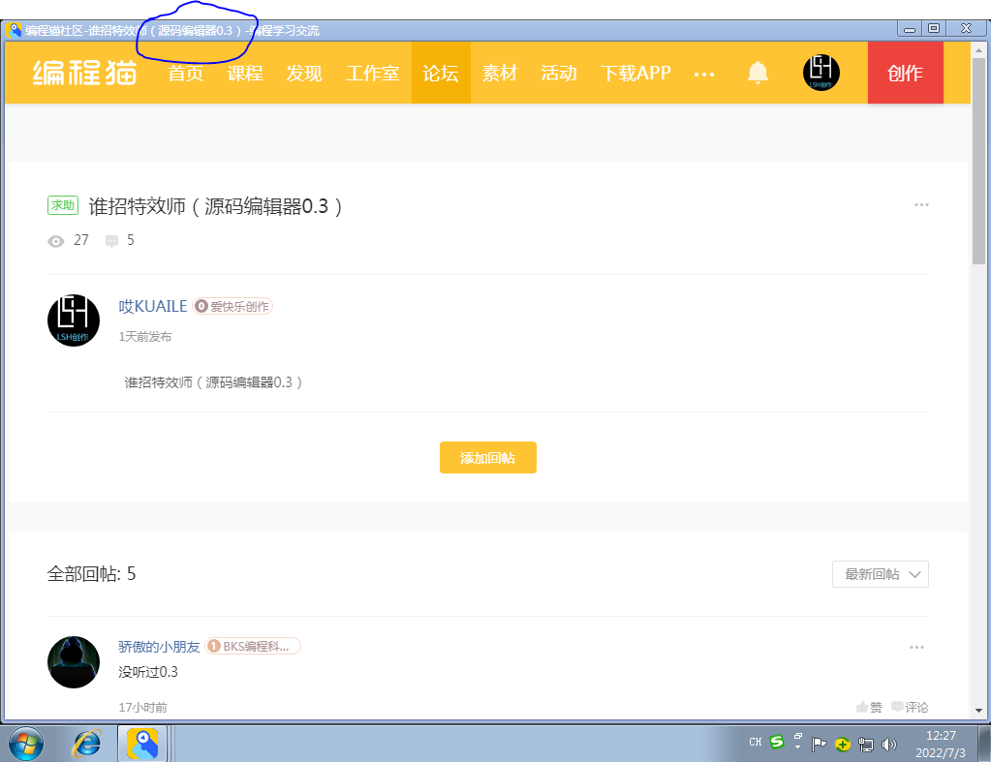The width and height of the screenshot is (991, 762).
Task: Click the scrollbar down arrow
Action: point(978,710)
